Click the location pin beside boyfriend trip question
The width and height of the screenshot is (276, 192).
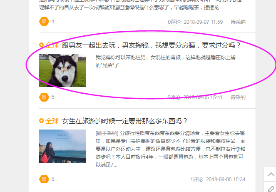point(41,45)
